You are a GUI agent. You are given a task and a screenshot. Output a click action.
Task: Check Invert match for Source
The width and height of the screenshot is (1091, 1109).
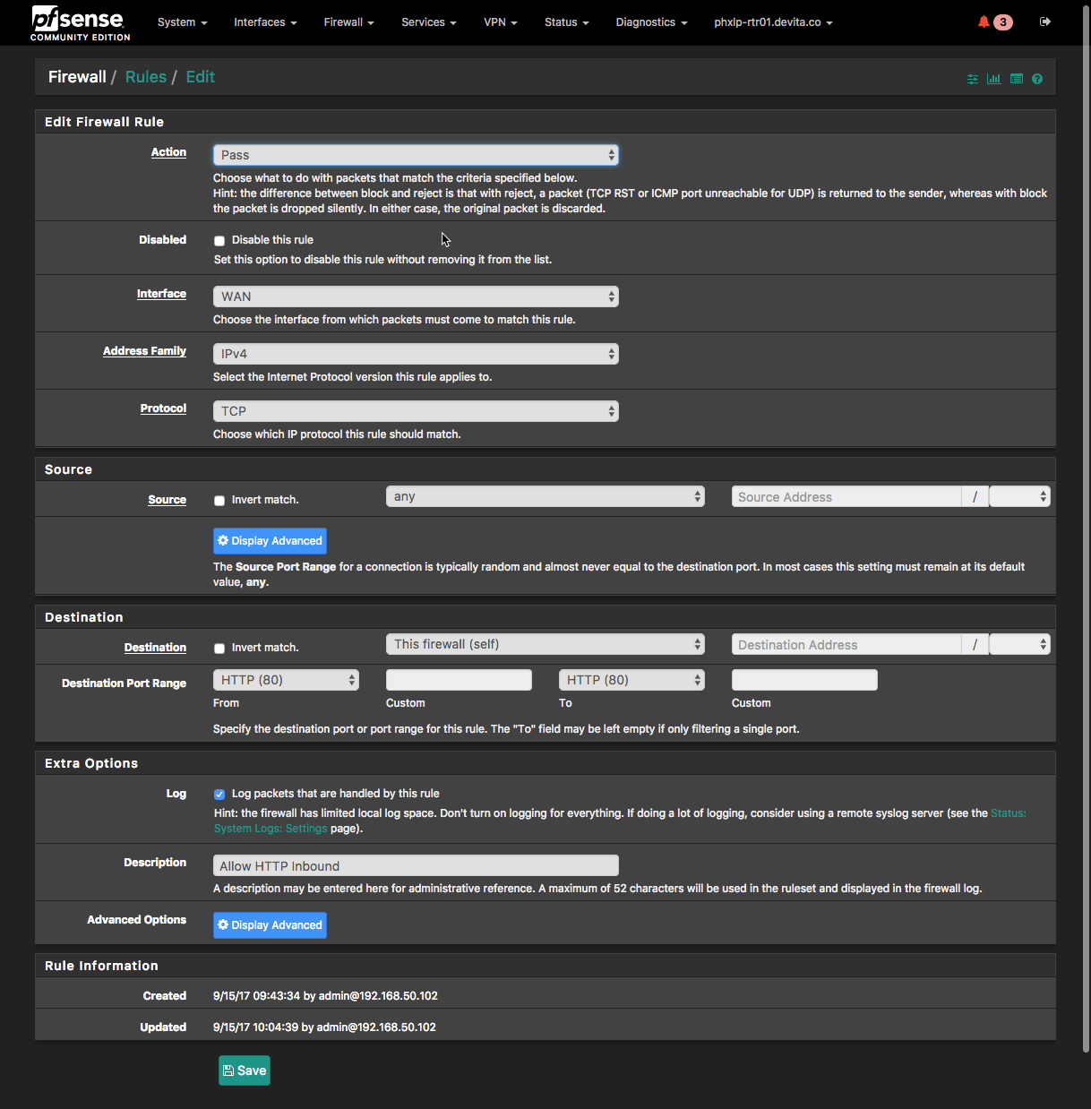pos(219,501)
